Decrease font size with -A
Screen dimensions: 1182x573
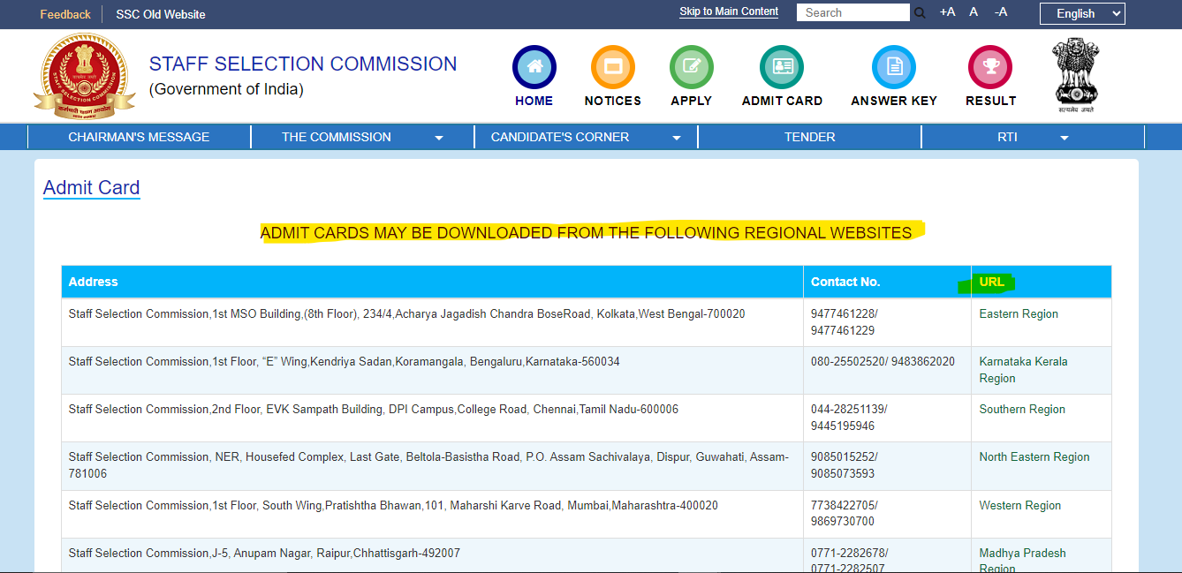(x=1001, y=12)
